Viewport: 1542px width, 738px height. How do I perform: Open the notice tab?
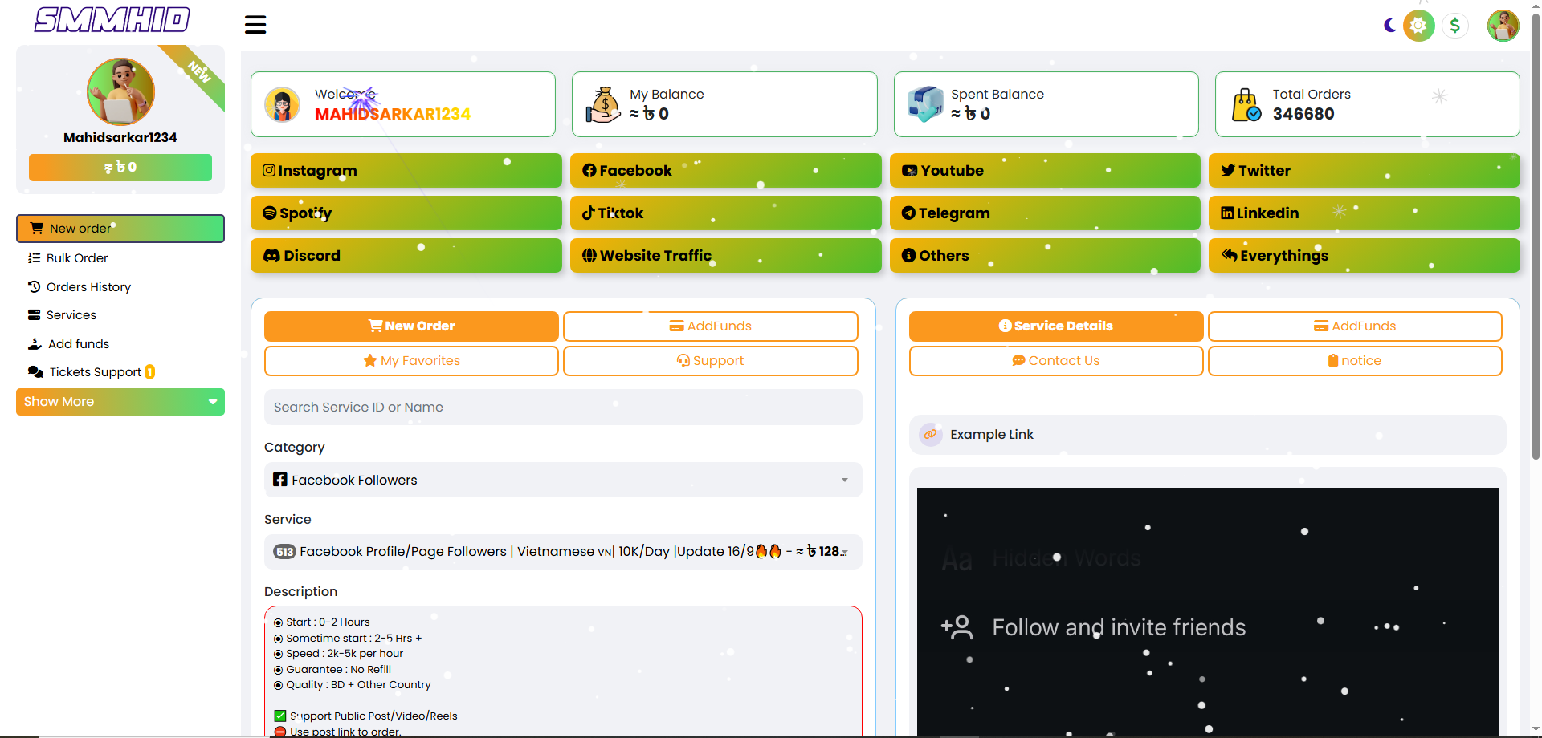pyautogui.click(x=1355, y=361)
